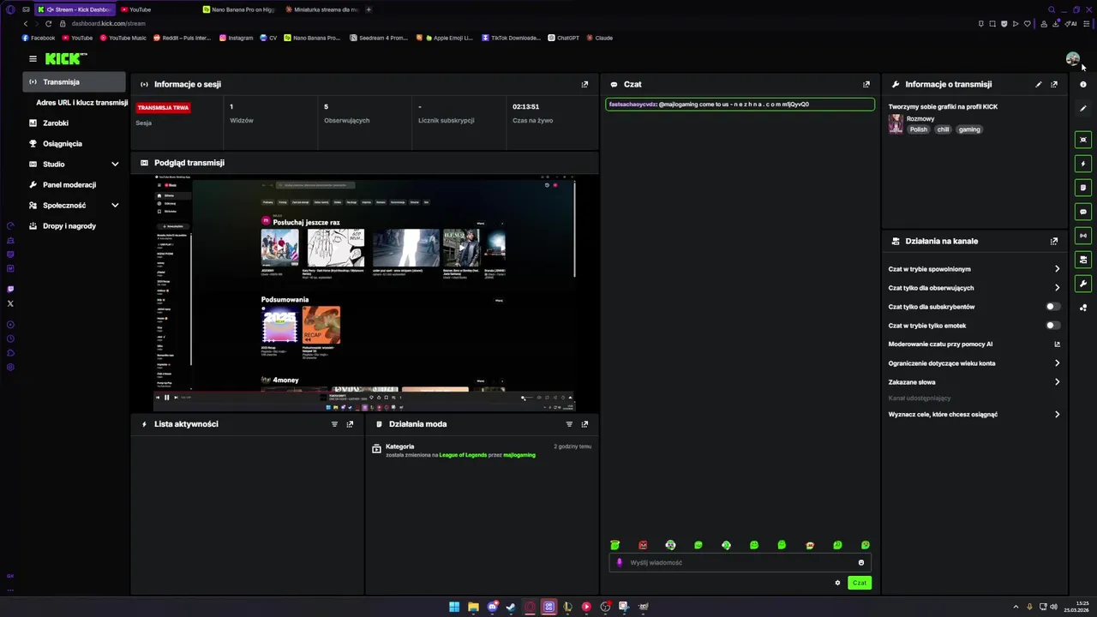Reload the page with browser refresh button
Screen dimensions: 1097x617
click(48, 24)
